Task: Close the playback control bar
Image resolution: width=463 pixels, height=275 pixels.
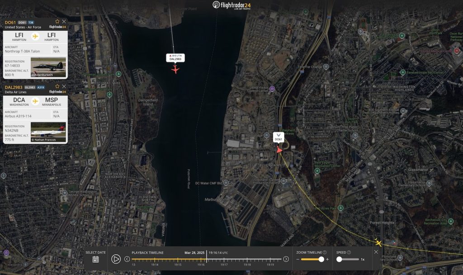Action: point(376,252)
